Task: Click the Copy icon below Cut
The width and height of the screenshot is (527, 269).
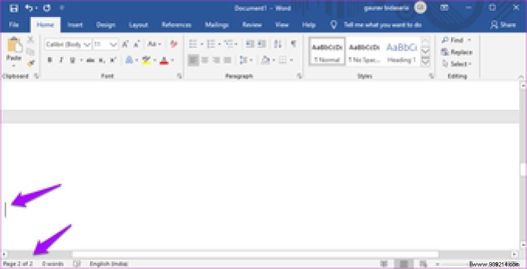Action: click(x=31, y=51)
